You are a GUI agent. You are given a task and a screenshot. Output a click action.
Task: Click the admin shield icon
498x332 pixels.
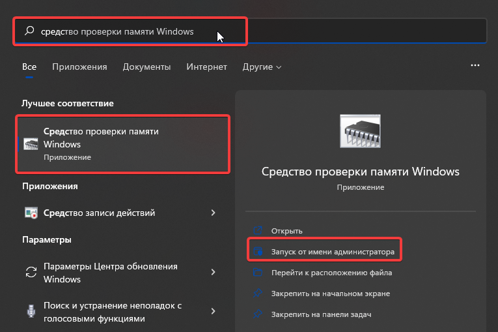258,251
